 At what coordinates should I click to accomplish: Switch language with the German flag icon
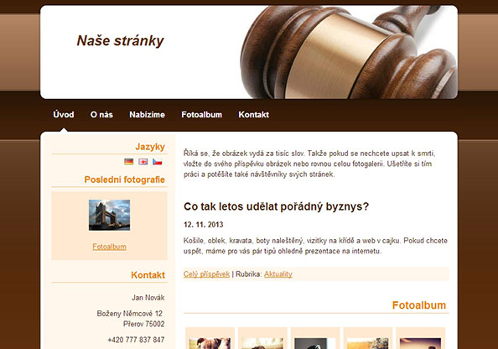tap(128, 162)
